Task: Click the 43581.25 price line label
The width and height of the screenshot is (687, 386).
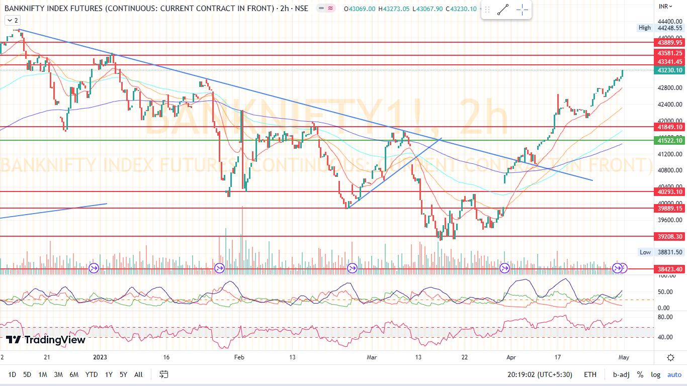Action: pyautogui.click(x=668, y=53)
